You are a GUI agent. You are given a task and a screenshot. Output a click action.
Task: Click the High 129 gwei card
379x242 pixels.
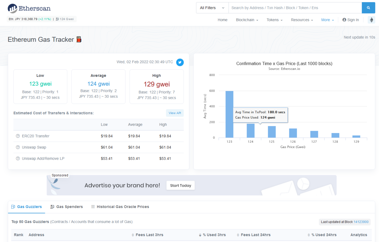(156, 87)
